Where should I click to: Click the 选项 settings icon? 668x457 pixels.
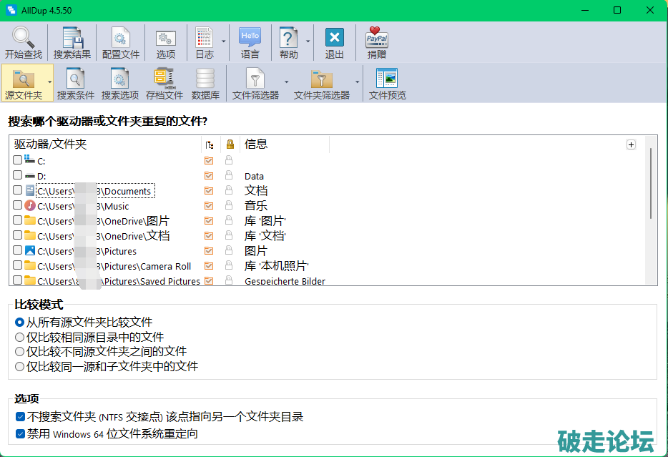166,38
